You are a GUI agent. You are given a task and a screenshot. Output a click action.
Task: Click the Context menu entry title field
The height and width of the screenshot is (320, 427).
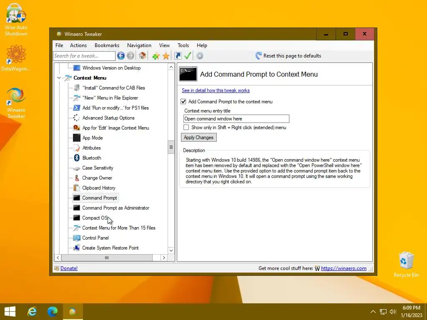pos(236,119)
